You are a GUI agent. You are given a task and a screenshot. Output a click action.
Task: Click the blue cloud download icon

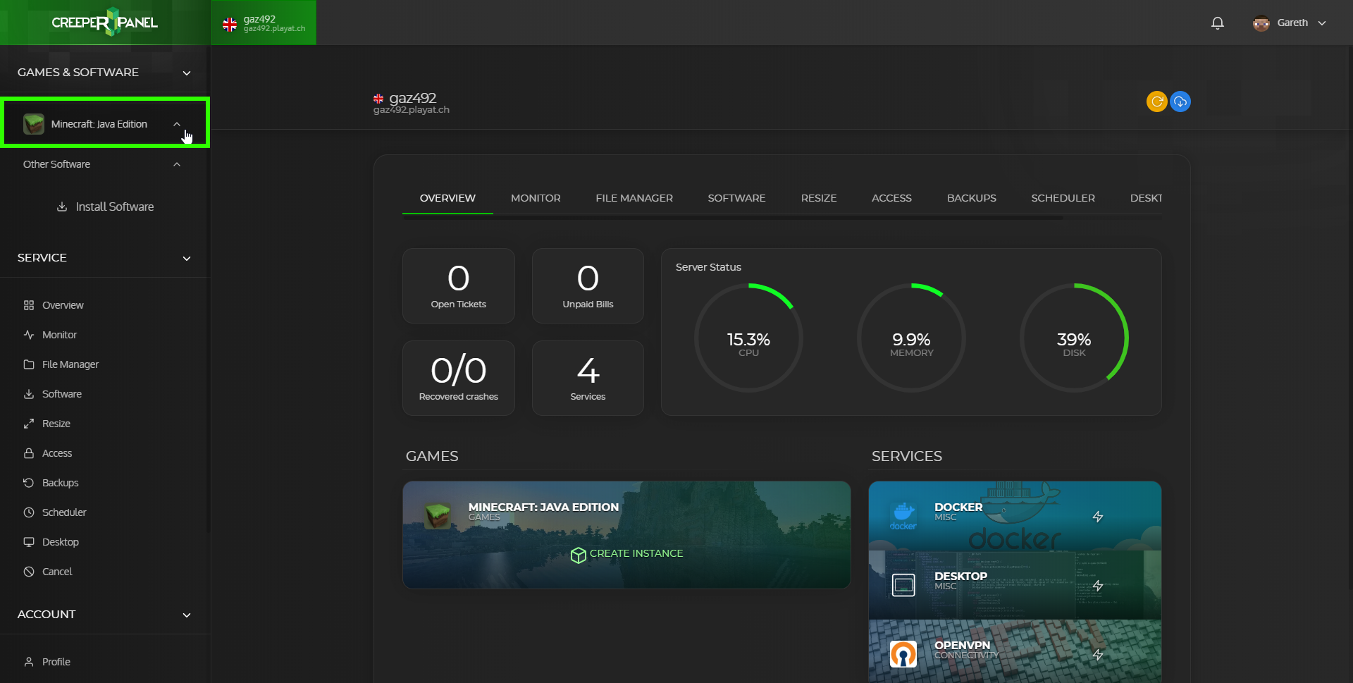point(1180,101)
